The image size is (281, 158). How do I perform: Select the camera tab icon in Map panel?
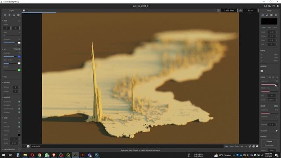(271, 15)
